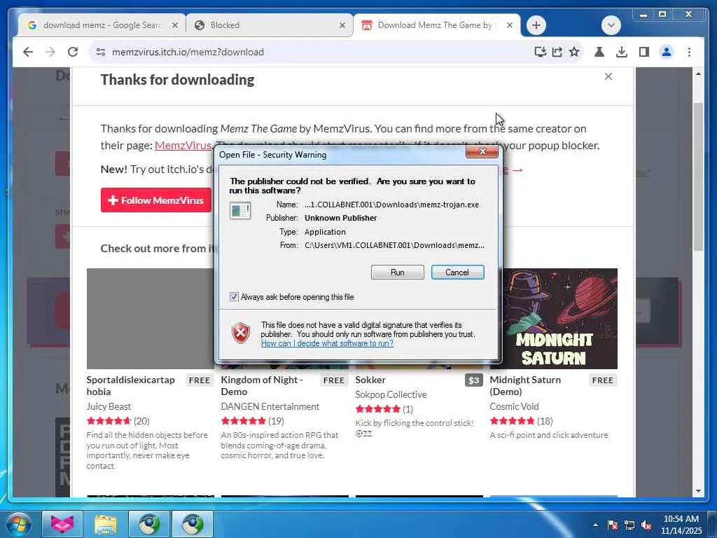Visit Juicy Beast author page
The width and height of the screenshot is (717, 538).
[109, 406]
